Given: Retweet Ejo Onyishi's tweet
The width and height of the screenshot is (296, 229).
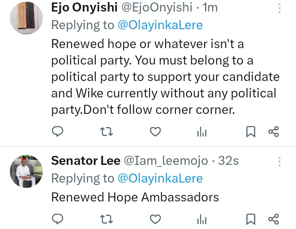Looking at the screenshot, I should (x=106, y=132).
